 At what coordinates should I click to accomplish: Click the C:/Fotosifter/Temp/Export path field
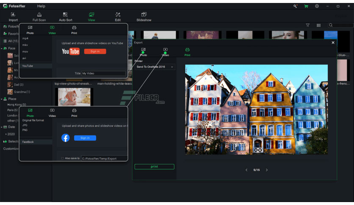(x=104, y=158)
